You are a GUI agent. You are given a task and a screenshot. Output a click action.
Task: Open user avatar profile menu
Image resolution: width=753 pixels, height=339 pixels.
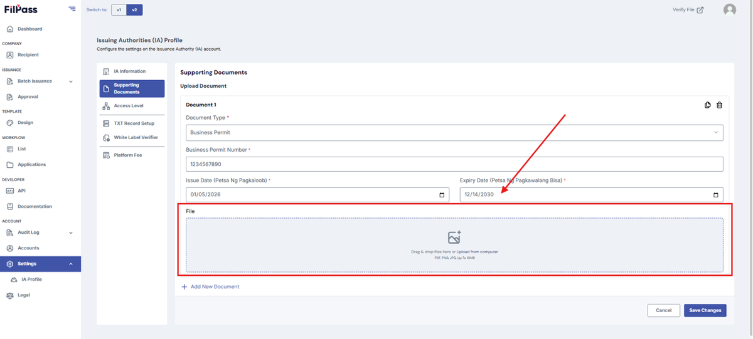coord(729,10)
